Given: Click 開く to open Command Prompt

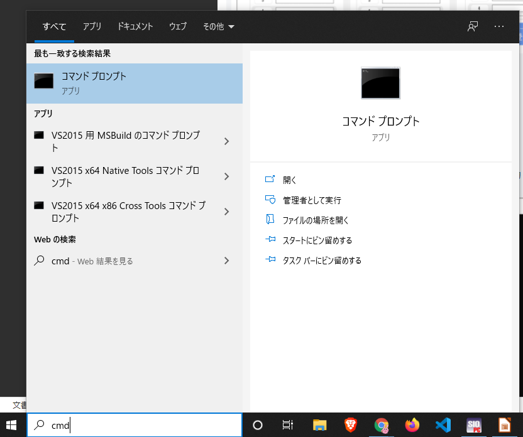Looking at the screenshot, I should click(x=290, y=180).
